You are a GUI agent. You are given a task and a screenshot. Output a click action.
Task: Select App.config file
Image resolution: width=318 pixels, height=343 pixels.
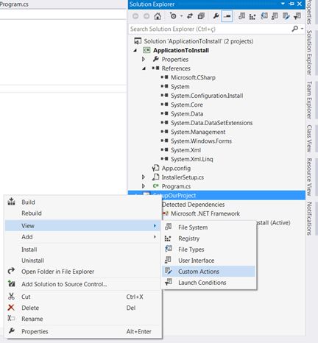point(176,169)
